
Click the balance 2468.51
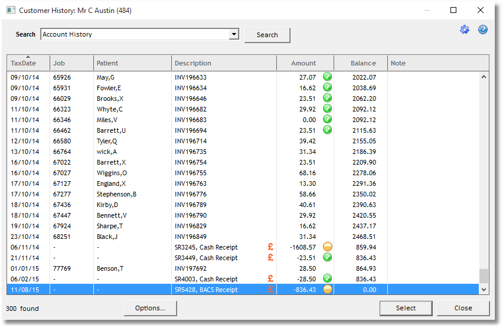364,237
